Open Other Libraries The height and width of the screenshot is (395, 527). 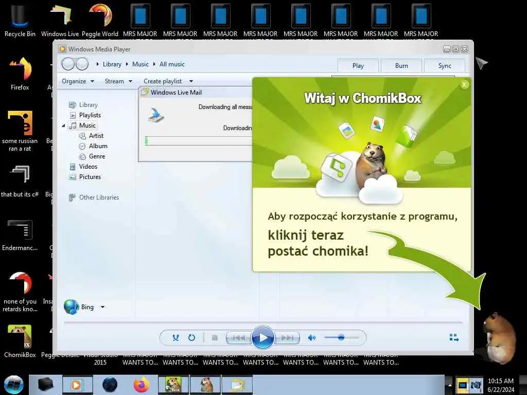click(x=99, y=197)
